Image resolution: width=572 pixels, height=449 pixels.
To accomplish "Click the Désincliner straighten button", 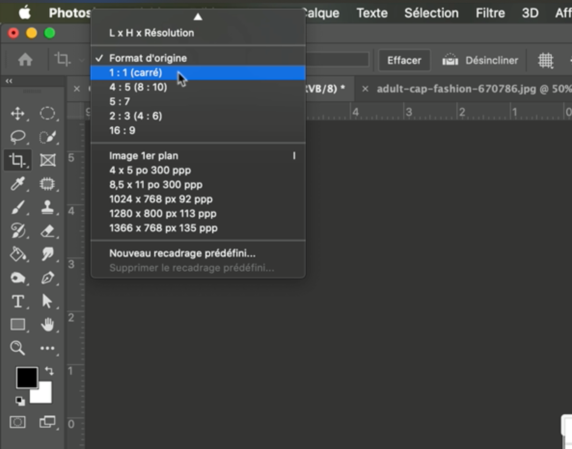I will click(480, 60).
